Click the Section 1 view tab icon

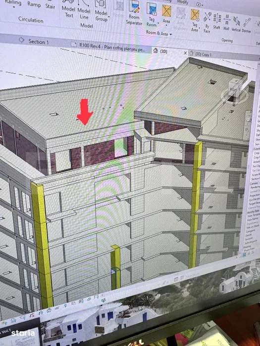point(21,40)
